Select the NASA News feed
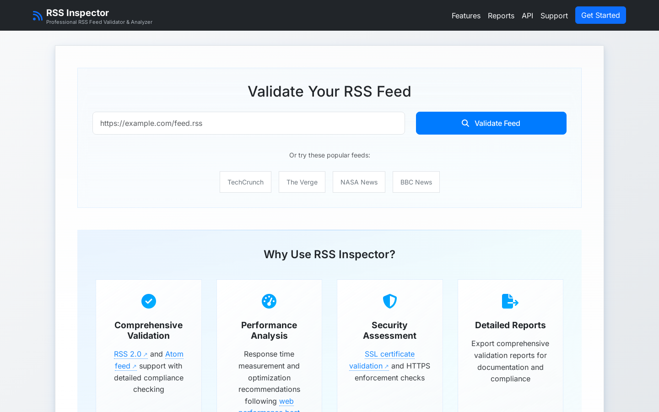This screenshot has width=659, height=412. (359, 182)
